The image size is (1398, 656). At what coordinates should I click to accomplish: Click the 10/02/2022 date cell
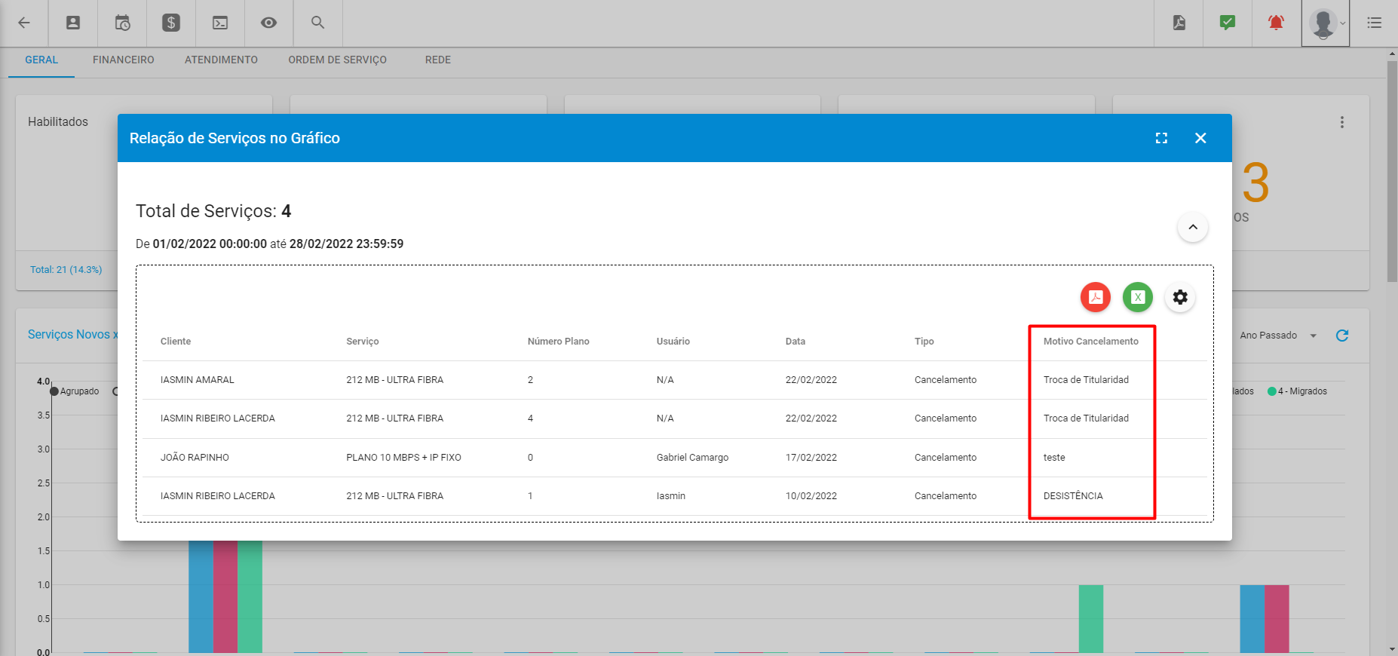(811, 496)
